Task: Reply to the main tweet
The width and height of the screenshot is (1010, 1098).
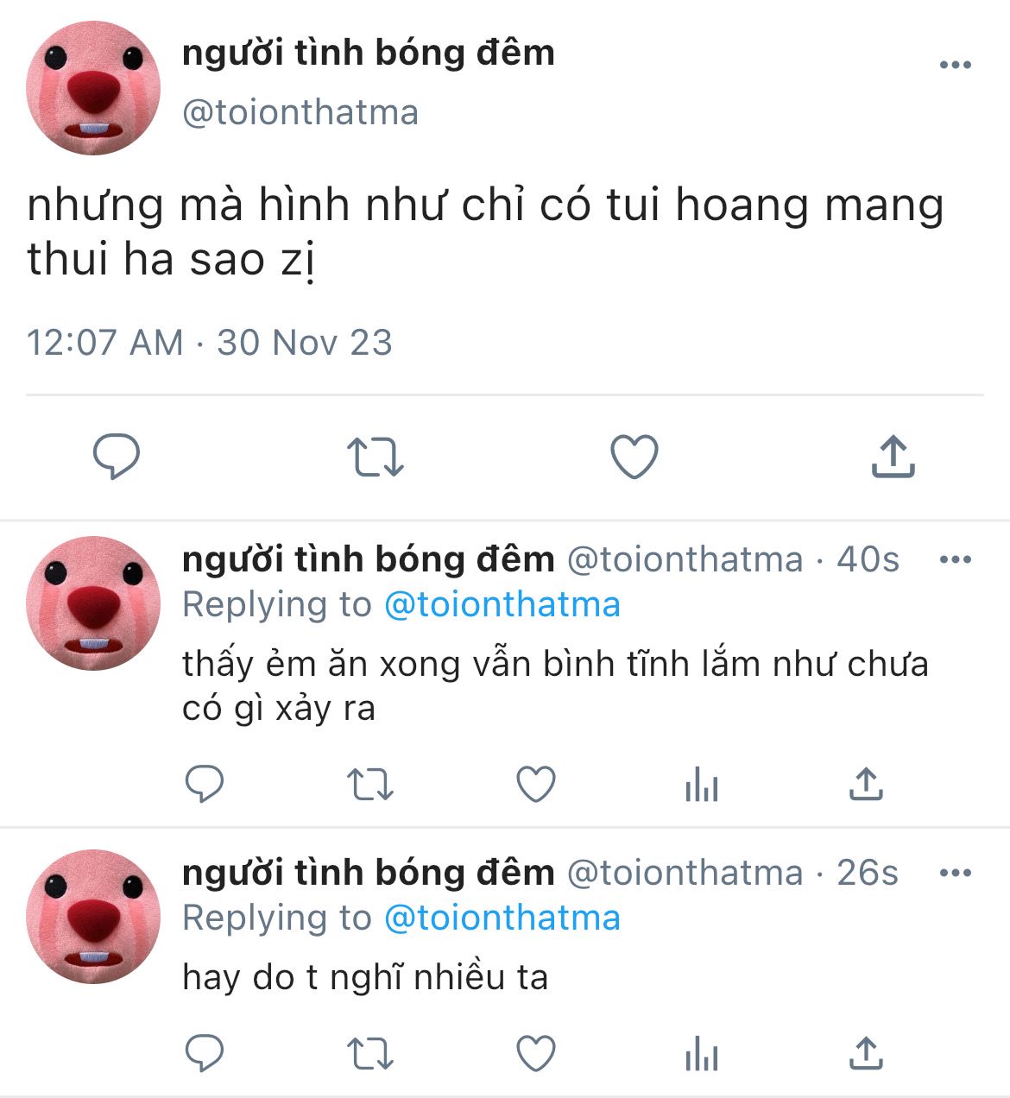Action: tap(117, 457)
